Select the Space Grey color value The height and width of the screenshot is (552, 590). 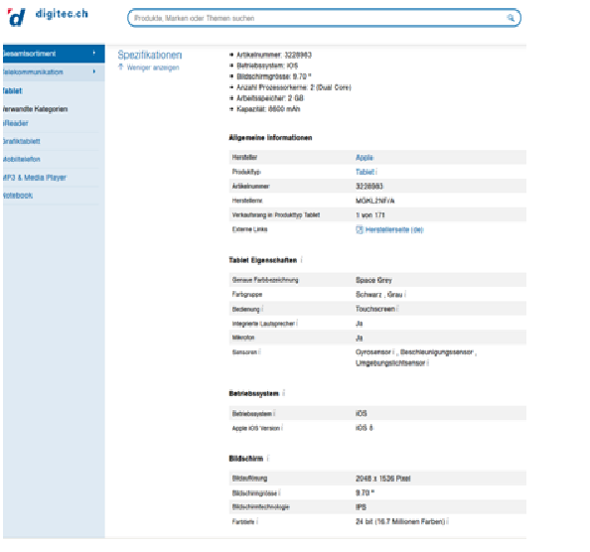pos(373,280)
